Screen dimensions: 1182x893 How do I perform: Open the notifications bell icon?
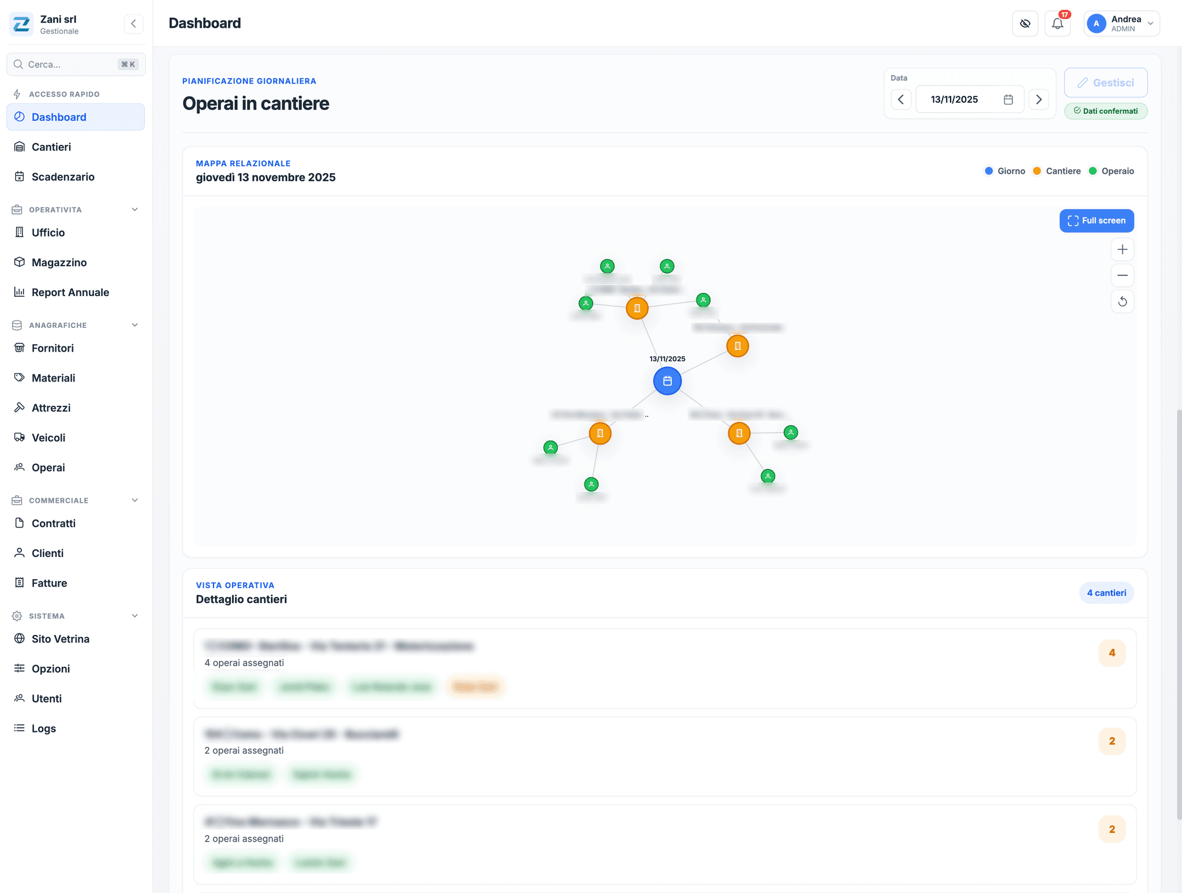click(1057, 24)
